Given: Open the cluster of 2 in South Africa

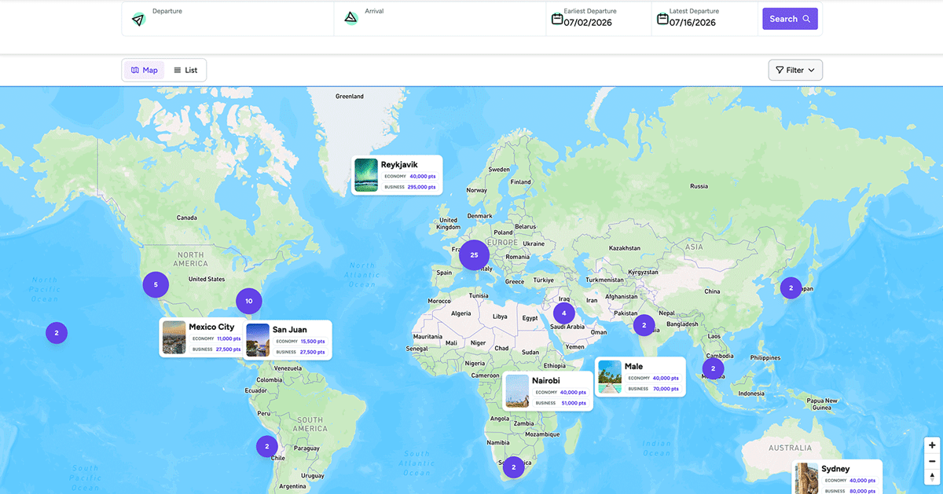Looking at the screenshot, I should point(513,467).
